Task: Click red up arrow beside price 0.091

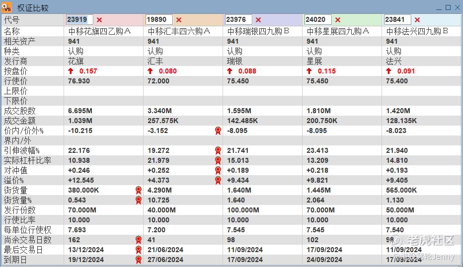Action: 388,71
